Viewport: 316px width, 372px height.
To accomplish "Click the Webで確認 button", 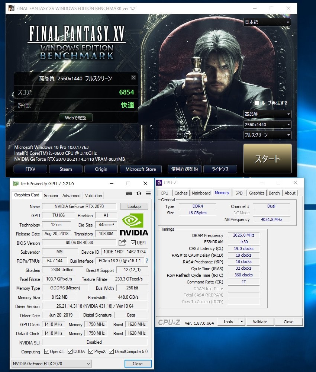I will [x=75, y=118].
